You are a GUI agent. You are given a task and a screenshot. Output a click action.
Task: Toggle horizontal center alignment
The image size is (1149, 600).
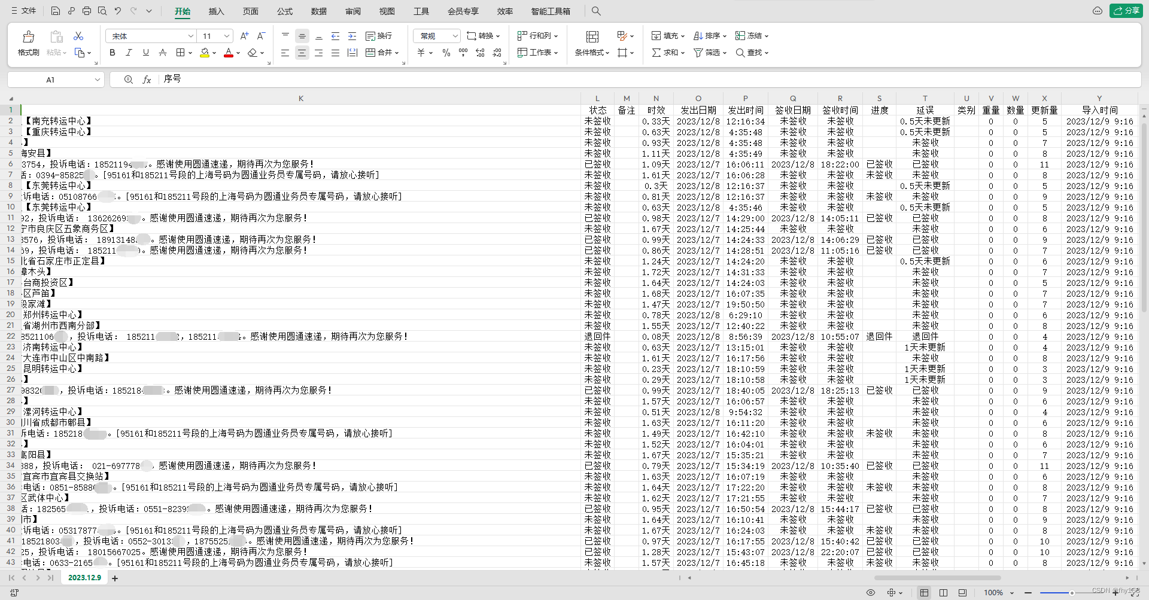(302, 53)
